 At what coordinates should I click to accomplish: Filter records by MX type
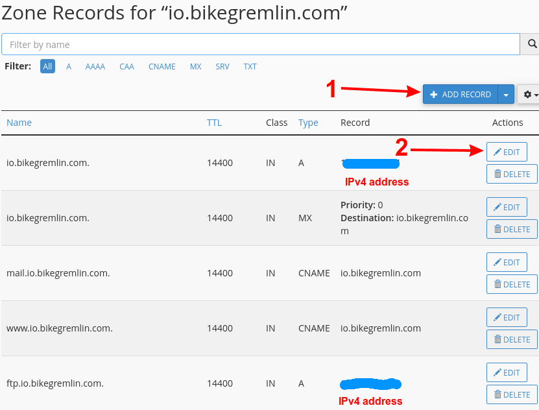coord(196,66)
